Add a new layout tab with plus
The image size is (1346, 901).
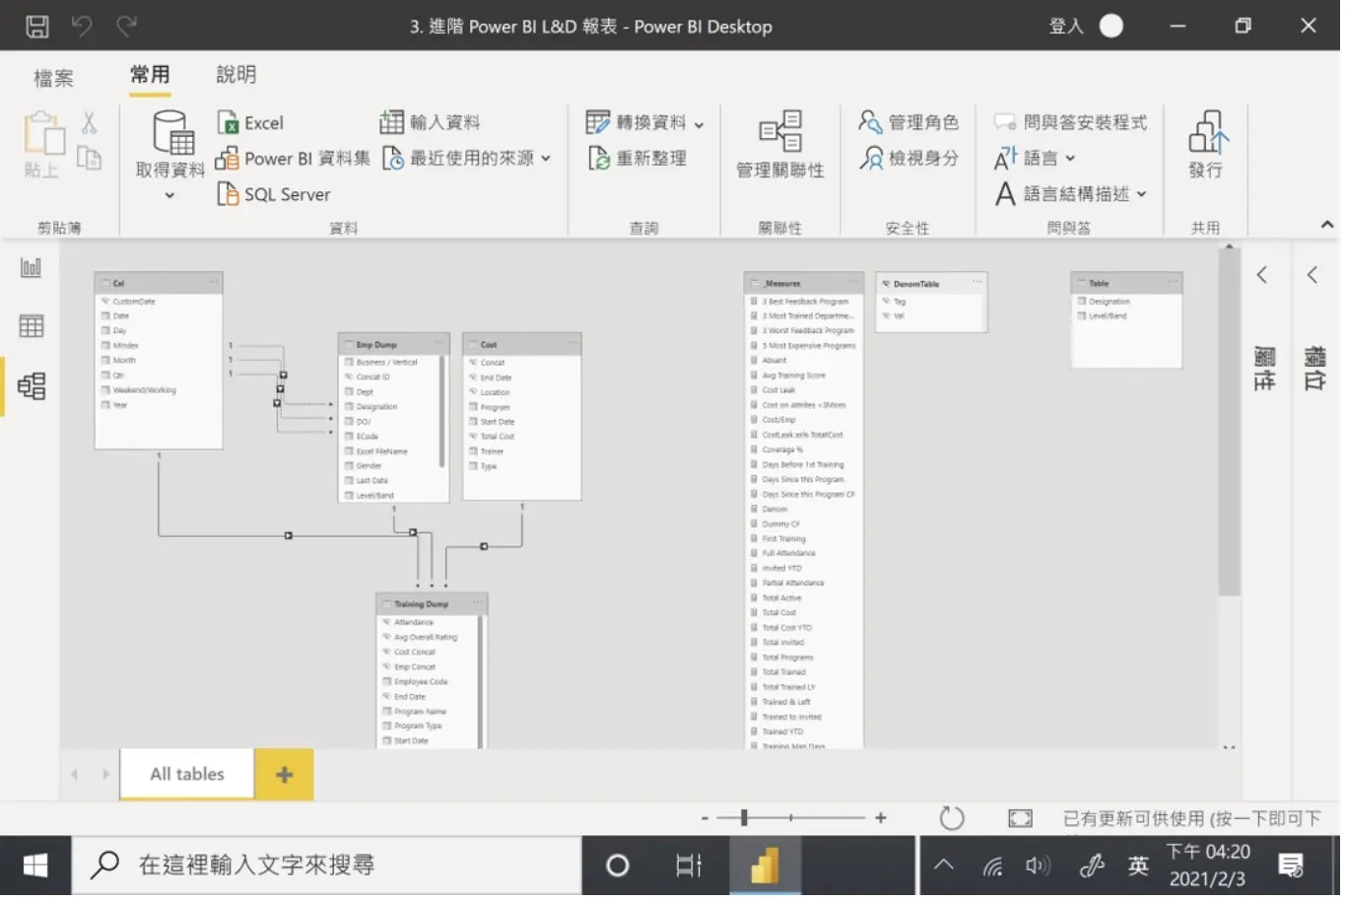[x=284, y=775]
